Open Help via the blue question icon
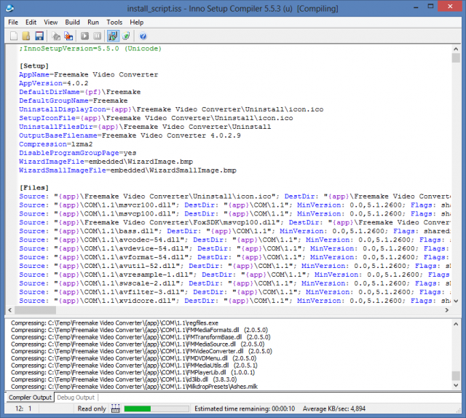466x418 pixels. click(143, 36)
